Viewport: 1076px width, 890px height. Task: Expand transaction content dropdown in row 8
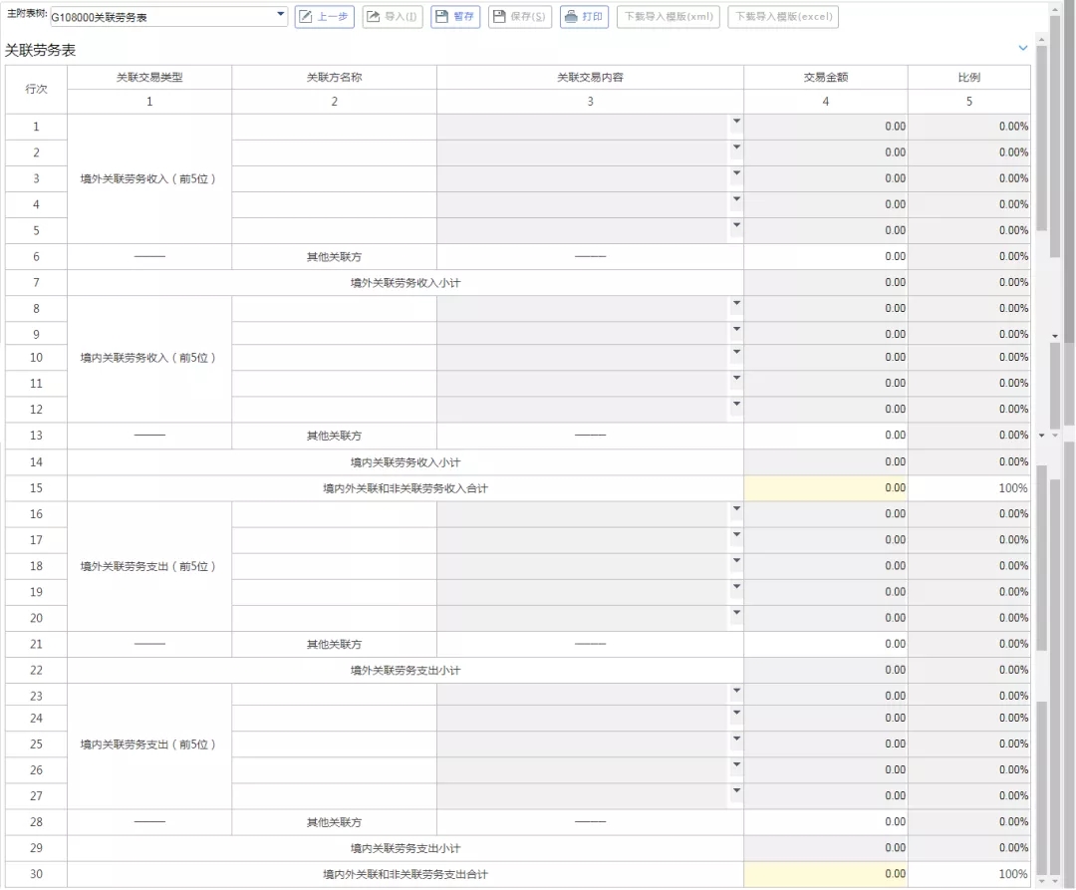(x=736, y=303)
